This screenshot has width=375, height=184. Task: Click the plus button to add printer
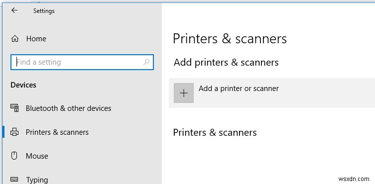[x=184, y=93]
